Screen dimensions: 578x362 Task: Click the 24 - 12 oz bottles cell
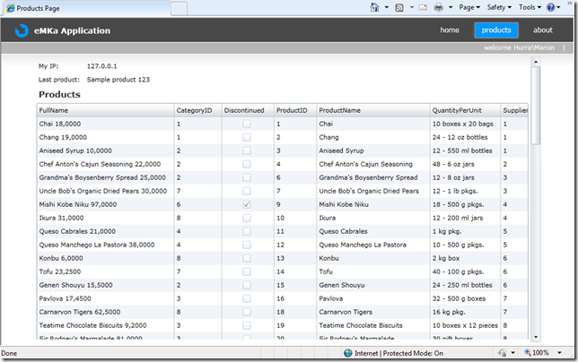click(x=465, y=137)
